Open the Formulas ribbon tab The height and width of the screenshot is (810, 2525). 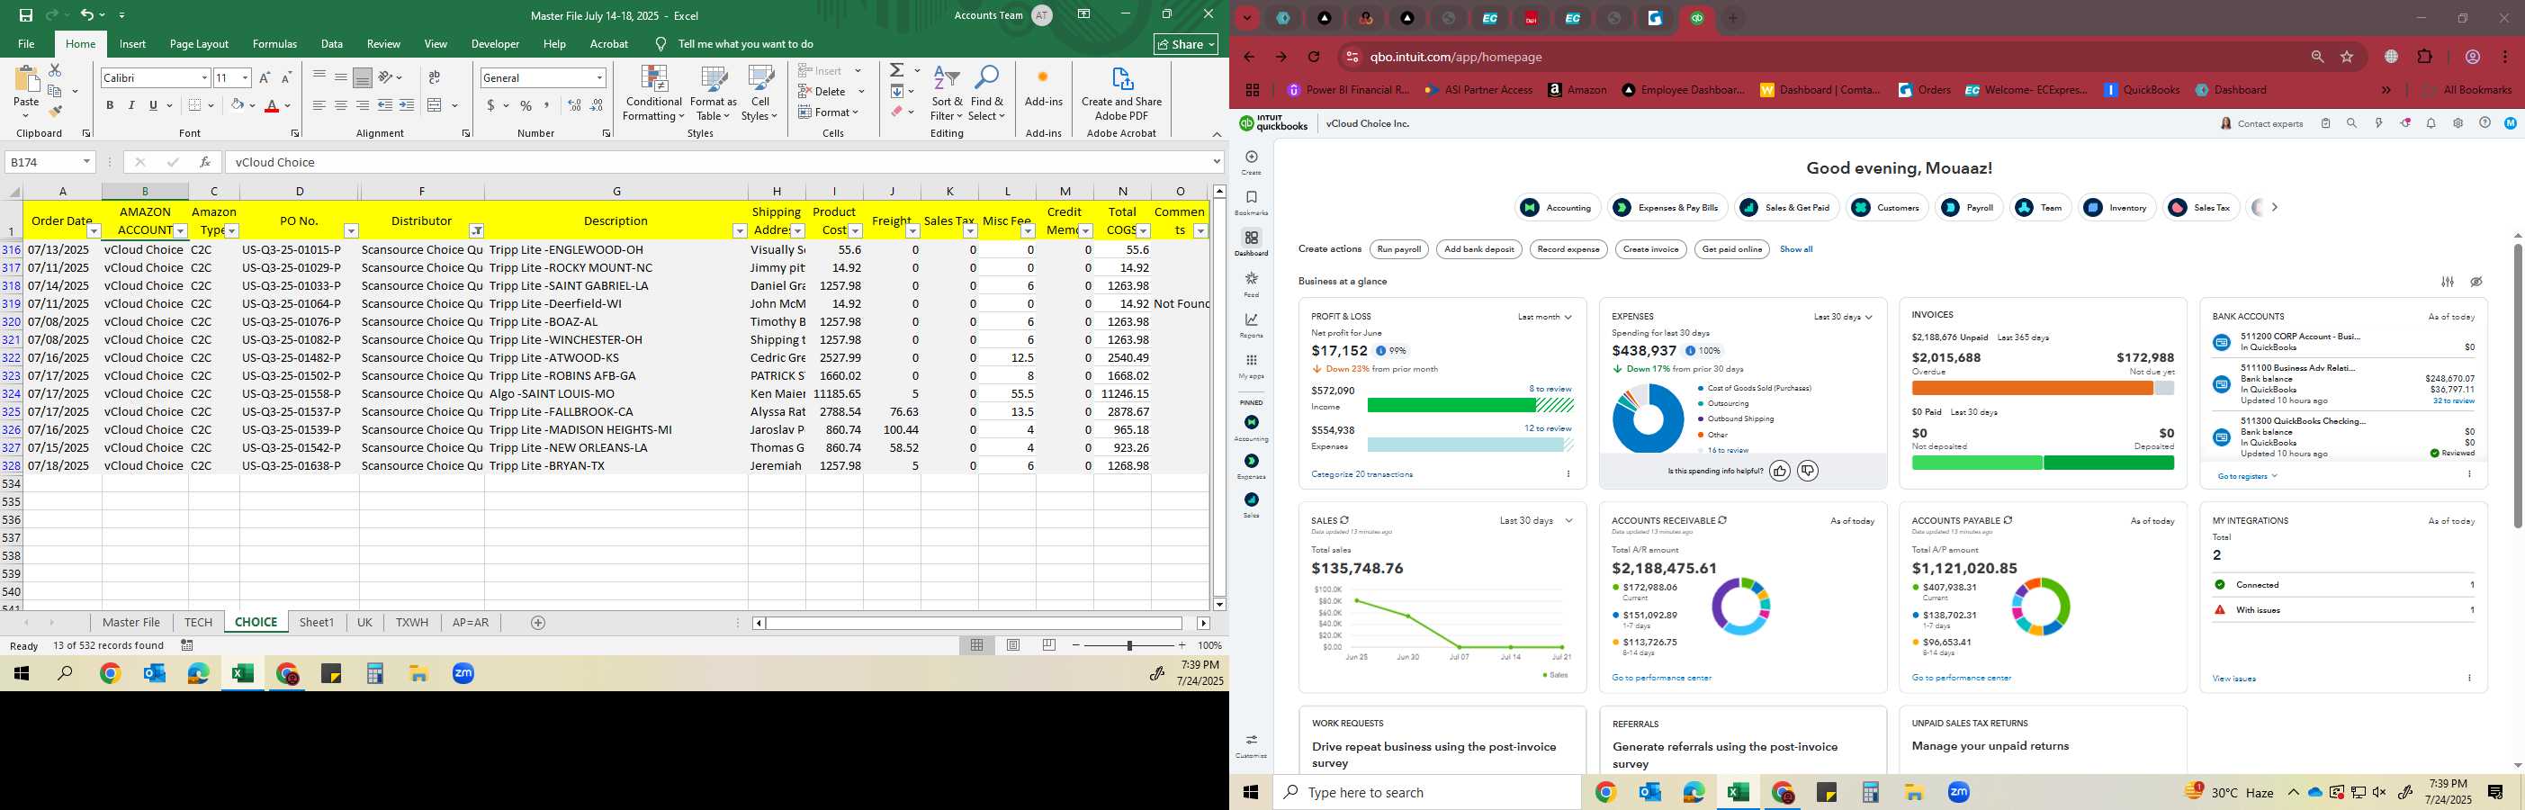point(274,44)
